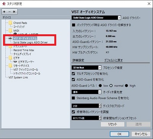
Task: Toggle ASIO-Guard を有効化 checkbox
Action: (x=73, y=80)
